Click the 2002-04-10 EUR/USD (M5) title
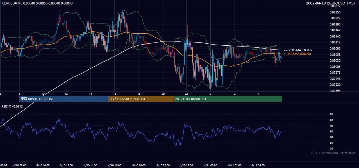The width and height of the screenshot is (359, 168). (x=331, y=3)
